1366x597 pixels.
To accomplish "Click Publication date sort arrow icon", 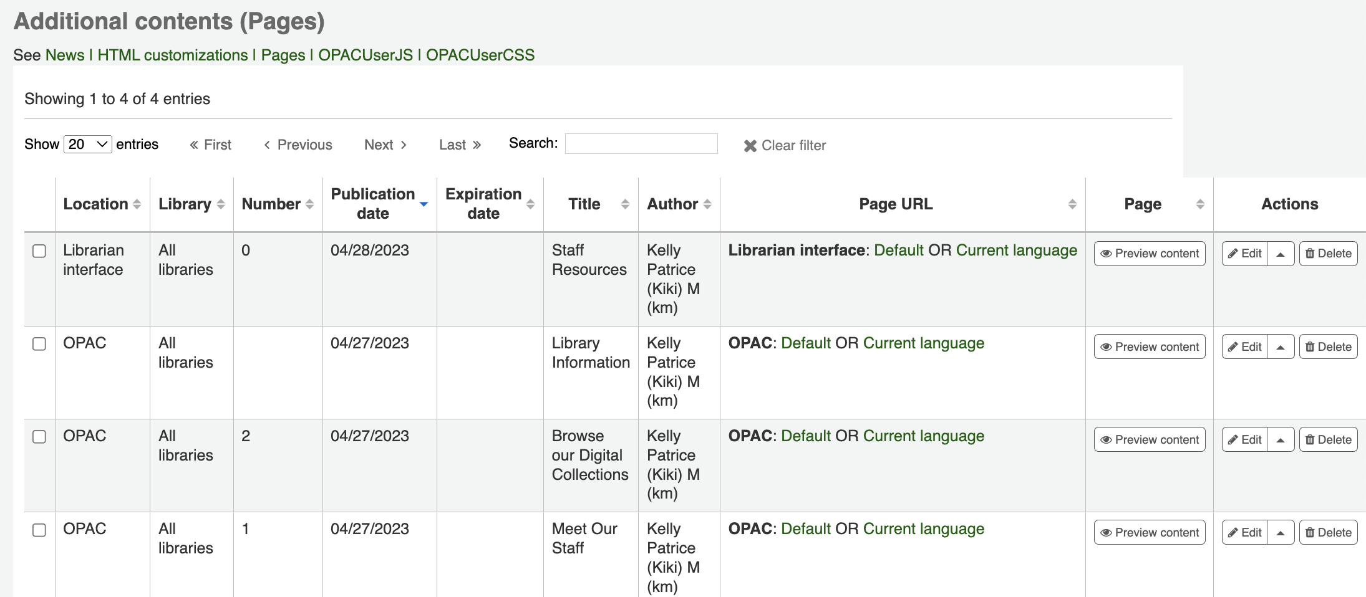I will click(424, 204).
